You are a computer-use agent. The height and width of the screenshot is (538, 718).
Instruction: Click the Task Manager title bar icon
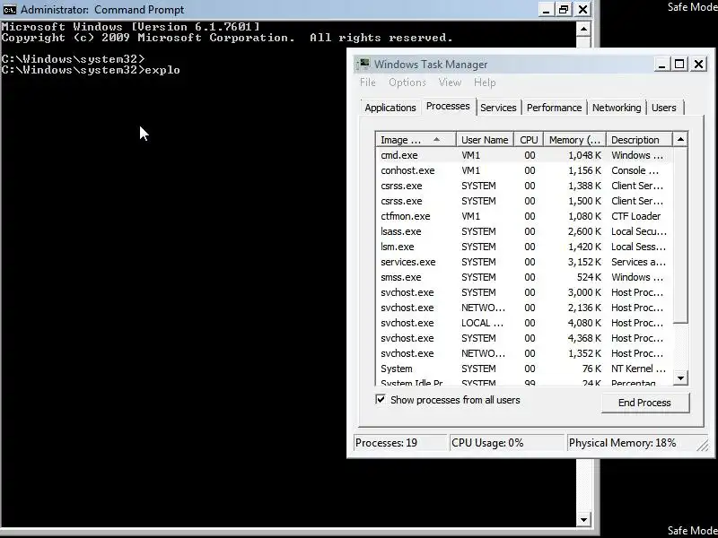click(364, 64)
